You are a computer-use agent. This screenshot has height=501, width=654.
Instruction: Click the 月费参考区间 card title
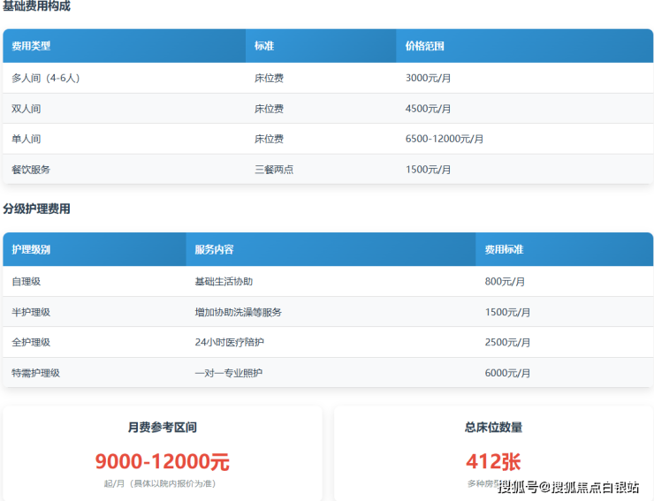(x=162, y=428)
